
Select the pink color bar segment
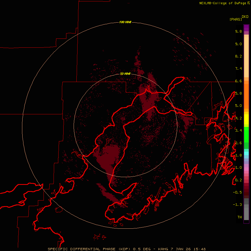click(246, 169)
